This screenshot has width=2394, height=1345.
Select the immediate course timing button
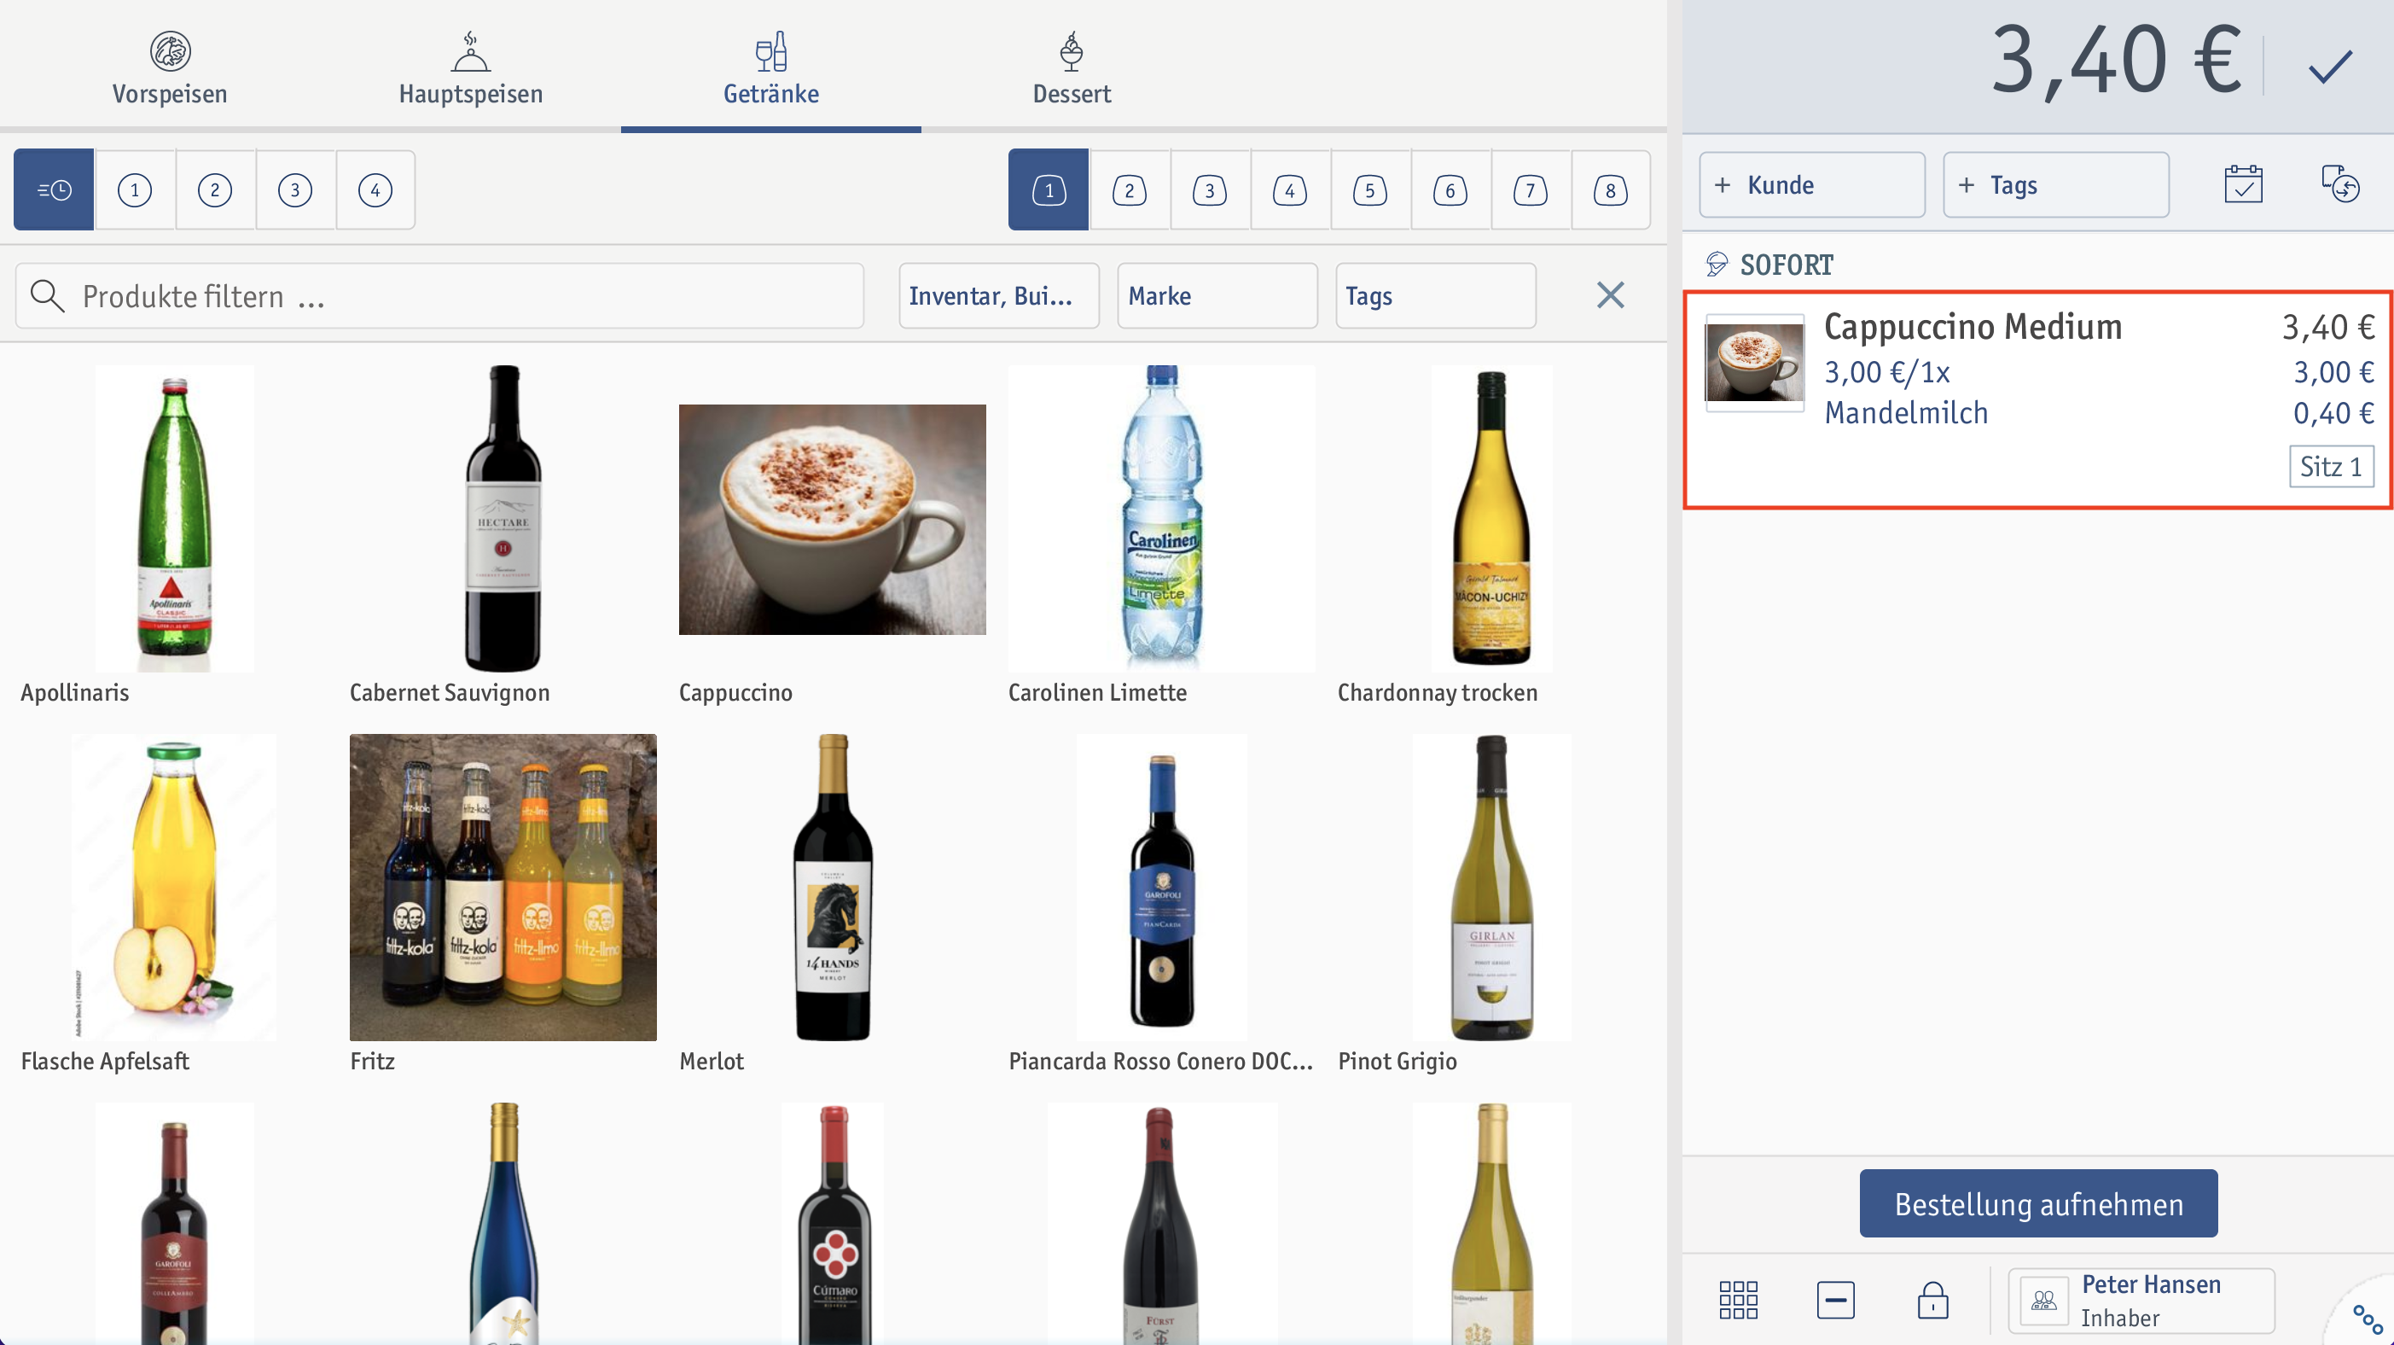click(54, 189)
